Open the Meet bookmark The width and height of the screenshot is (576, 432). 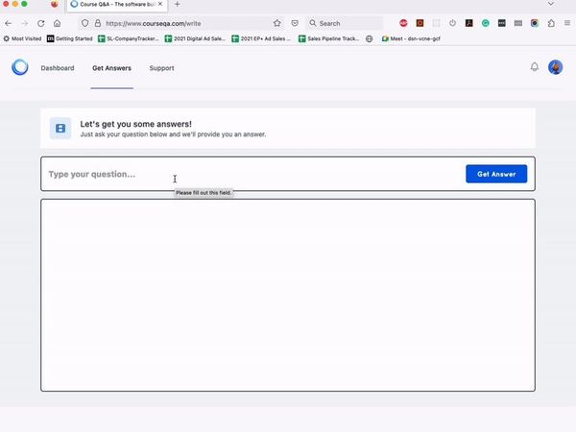(x=411, y=38)
